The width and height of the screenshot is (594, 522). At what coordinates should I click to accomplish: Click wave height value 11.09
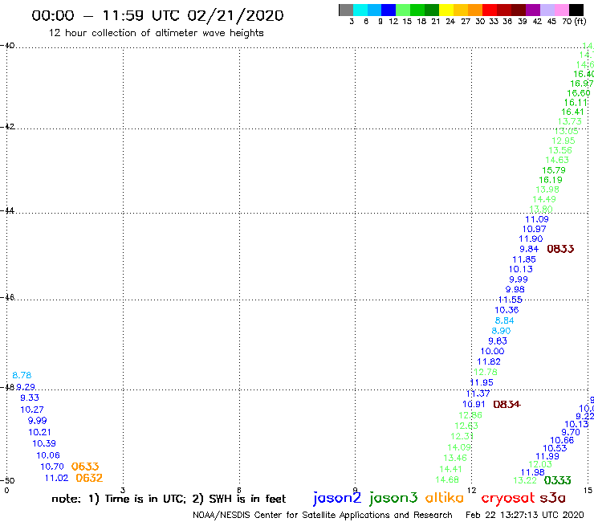(x=537, y=219)
